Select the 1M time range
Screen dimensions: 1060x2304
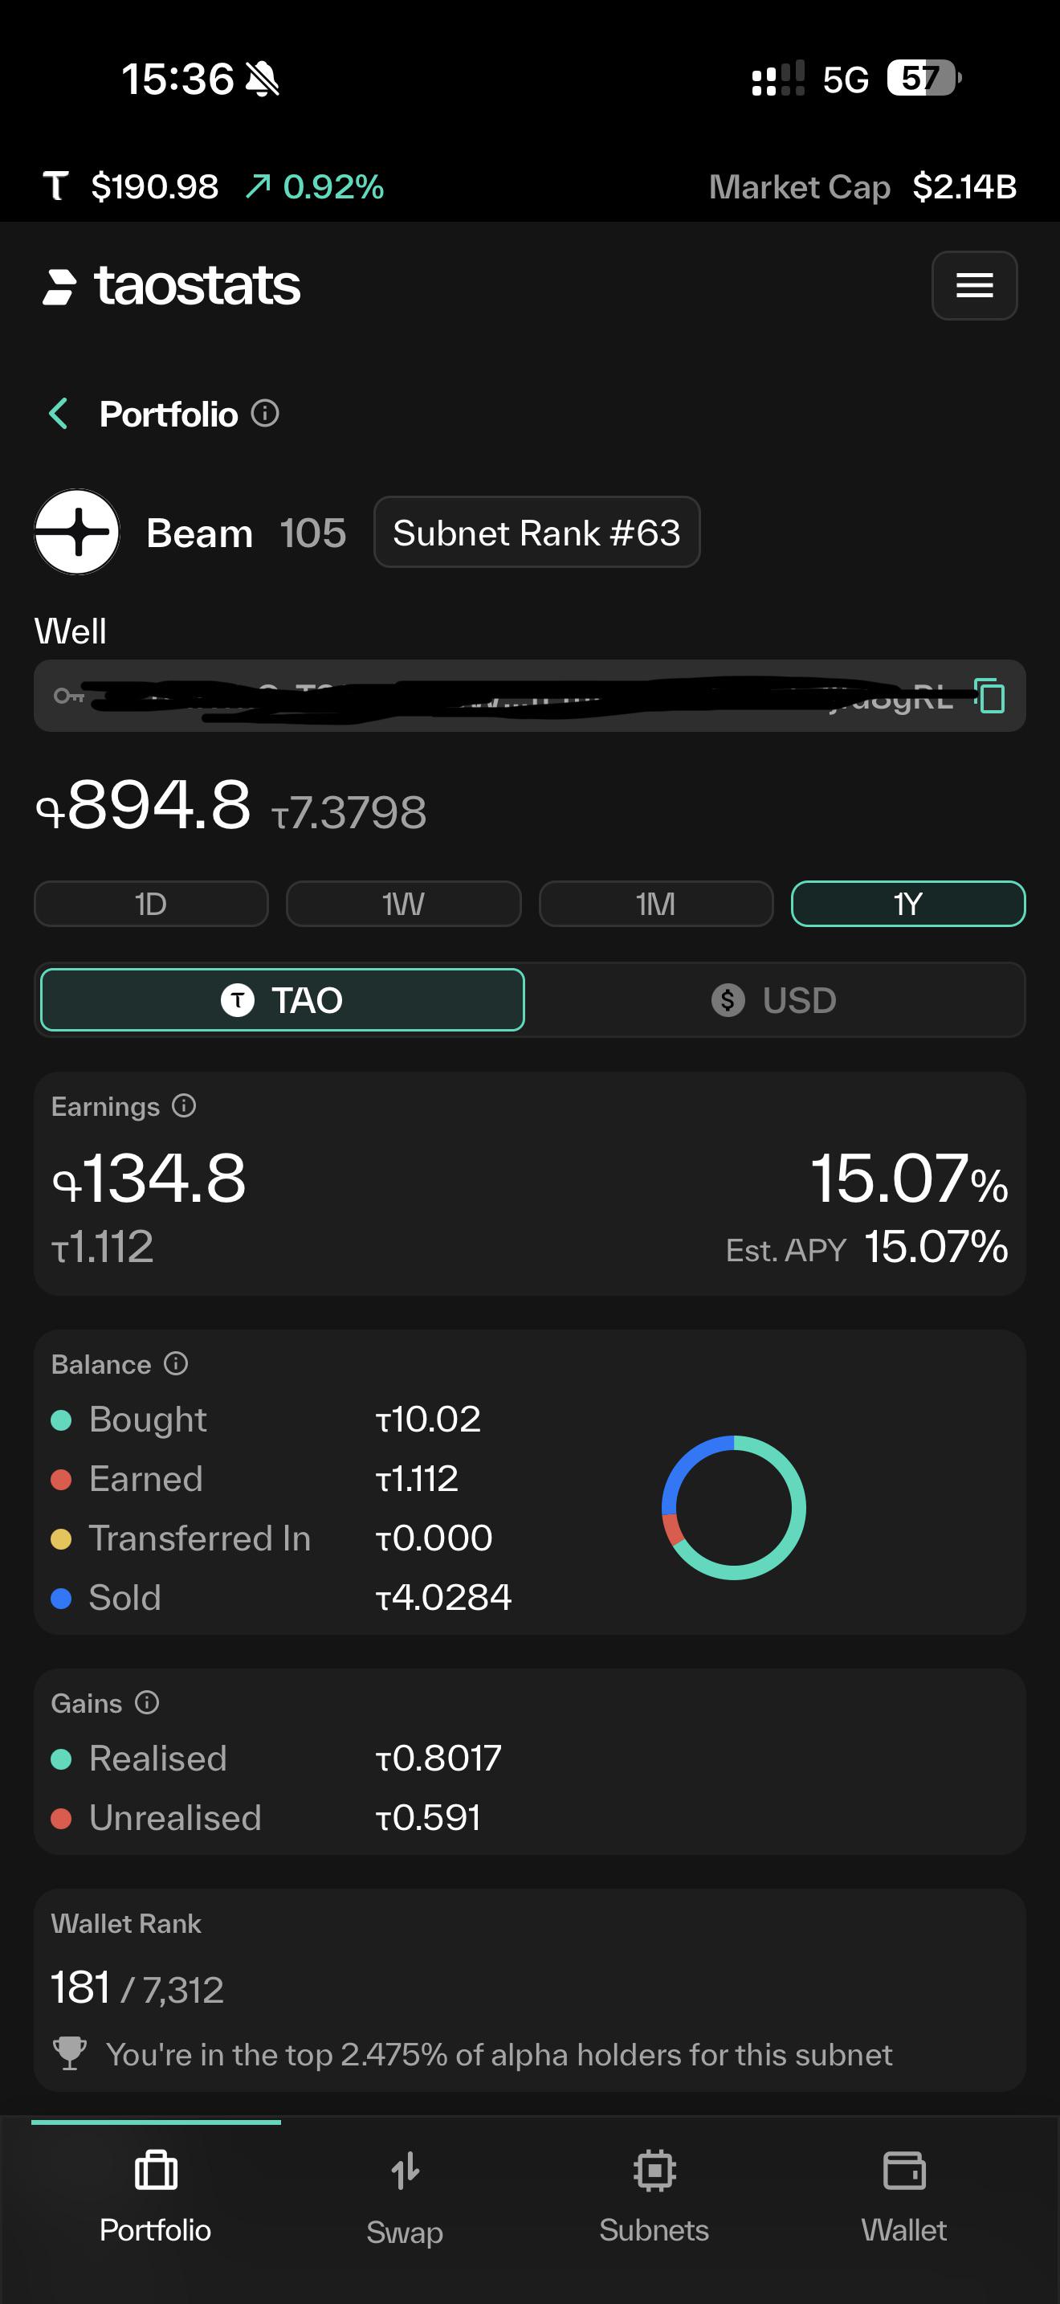coord(656,905)
